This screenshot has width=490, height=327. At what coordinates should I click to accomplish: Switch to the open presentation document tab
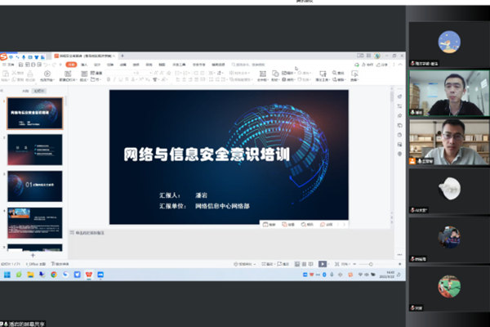point(83,56)
